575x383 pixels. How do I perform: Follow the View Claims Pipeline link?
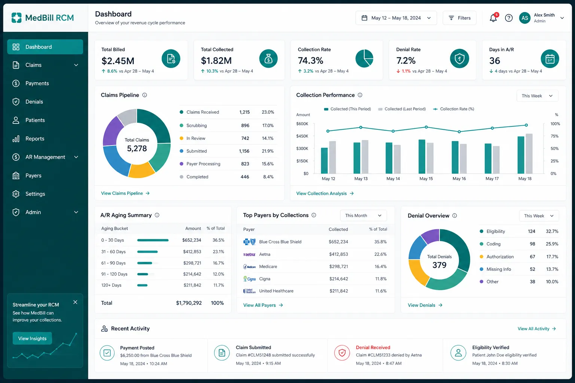[125, 193]
